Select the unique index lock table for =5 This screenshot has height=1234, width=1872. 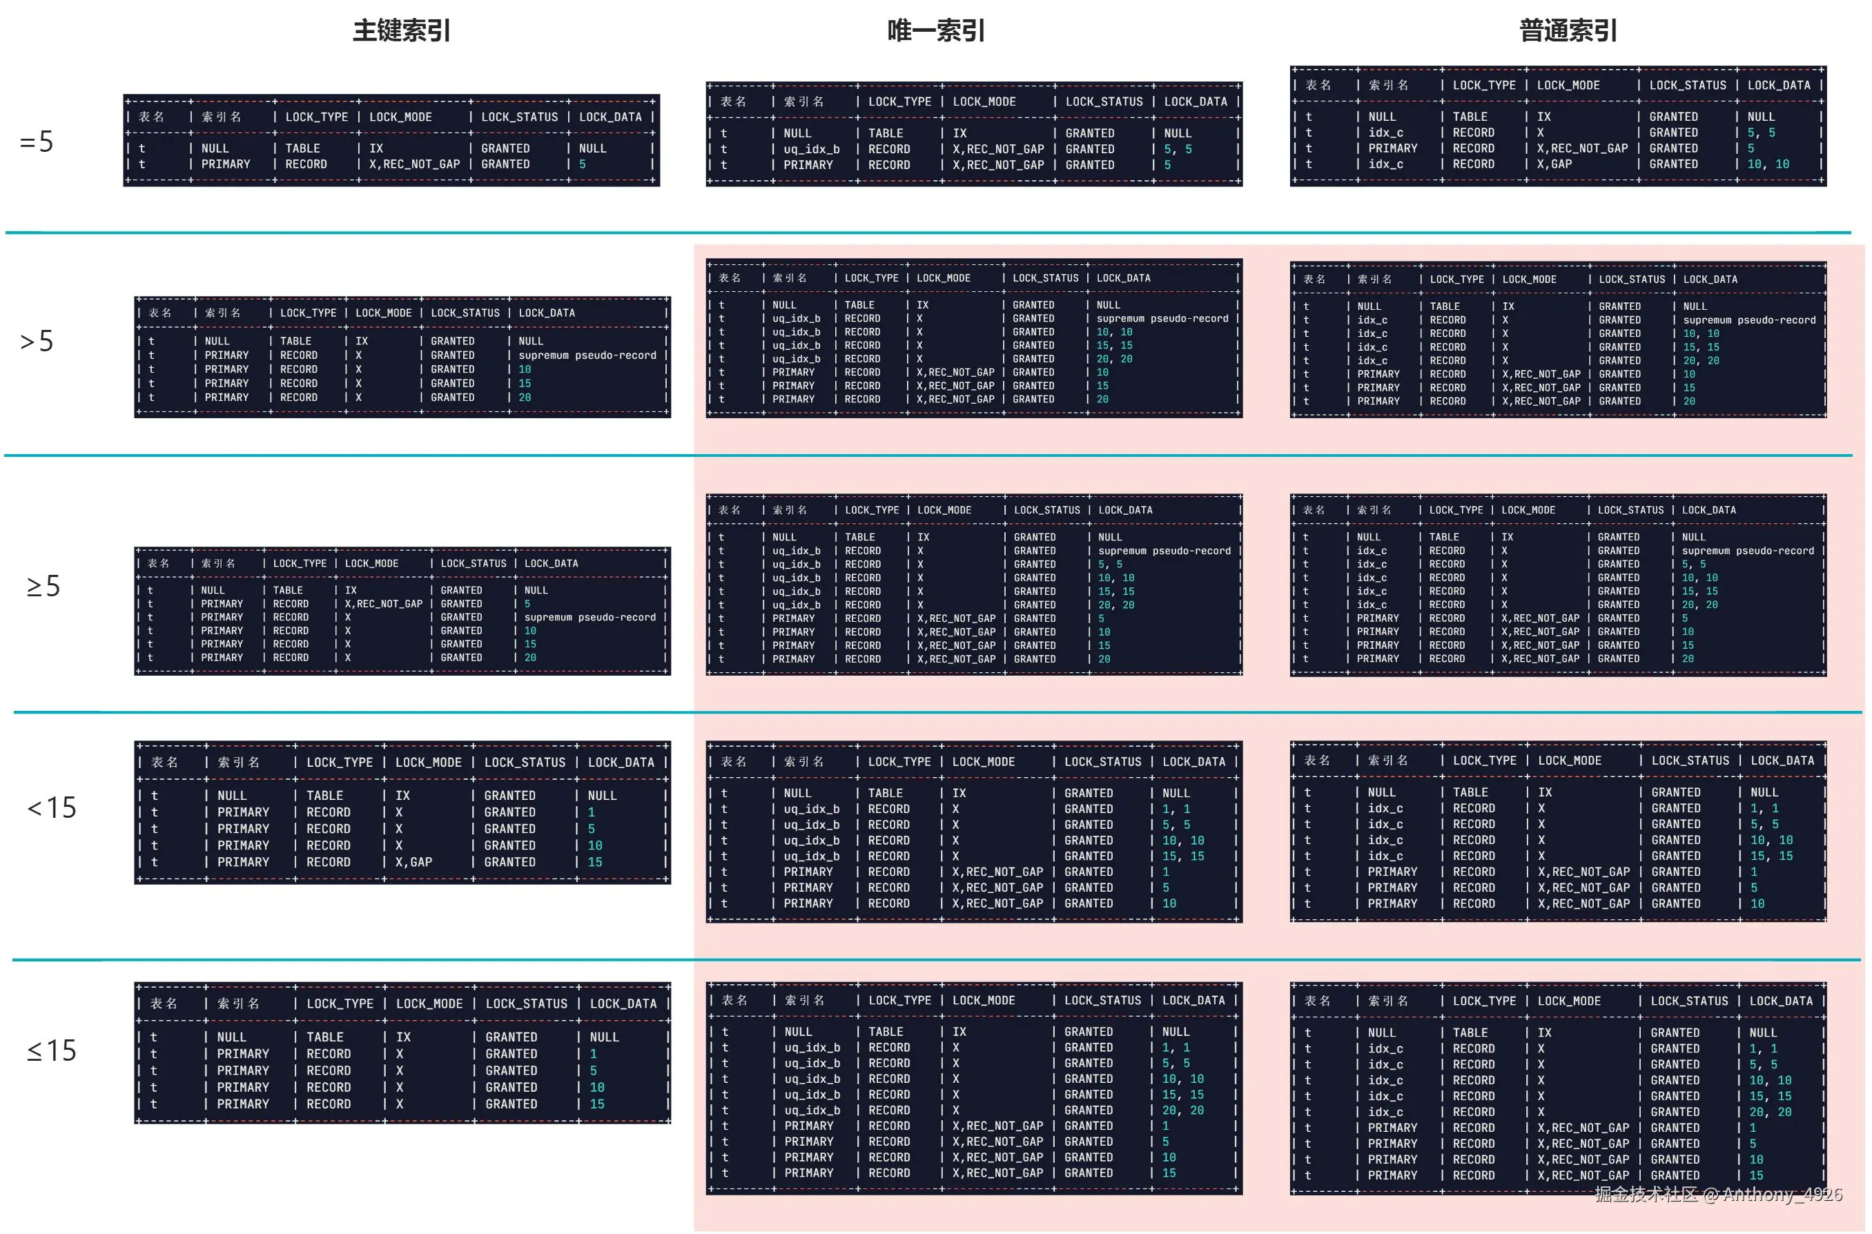point(973,134)
